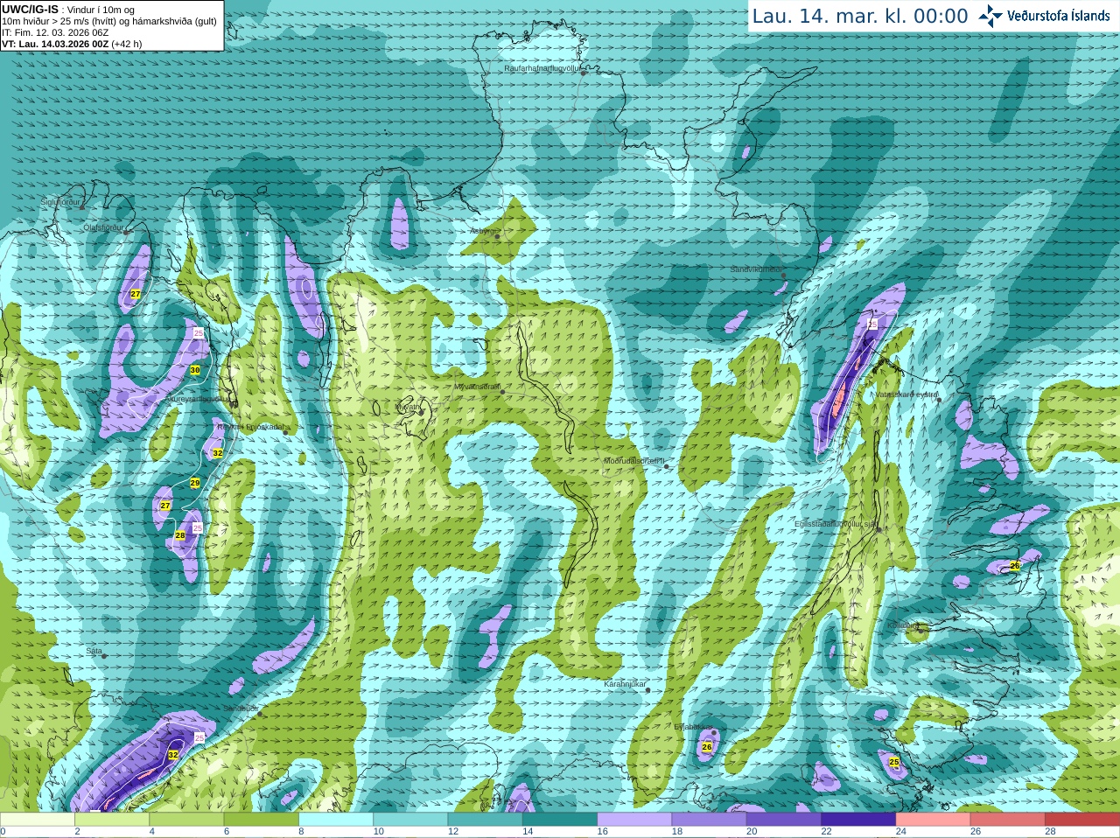Click the legend scale value 20

pyautogui.click(x=752, y=832)
